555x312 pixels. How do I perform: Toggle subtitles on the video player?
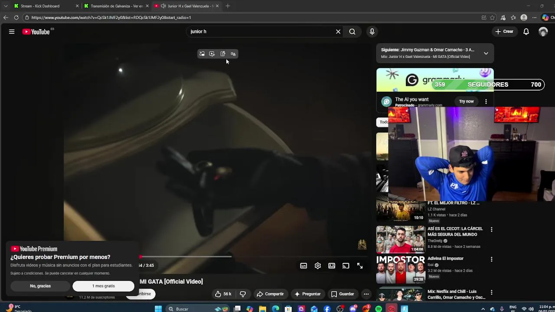pyautogui.click(x=304, y=266)
